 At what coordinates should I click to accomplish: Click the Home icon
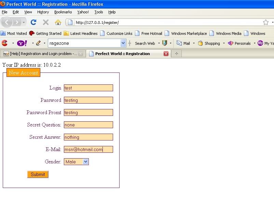pos(58,22)
